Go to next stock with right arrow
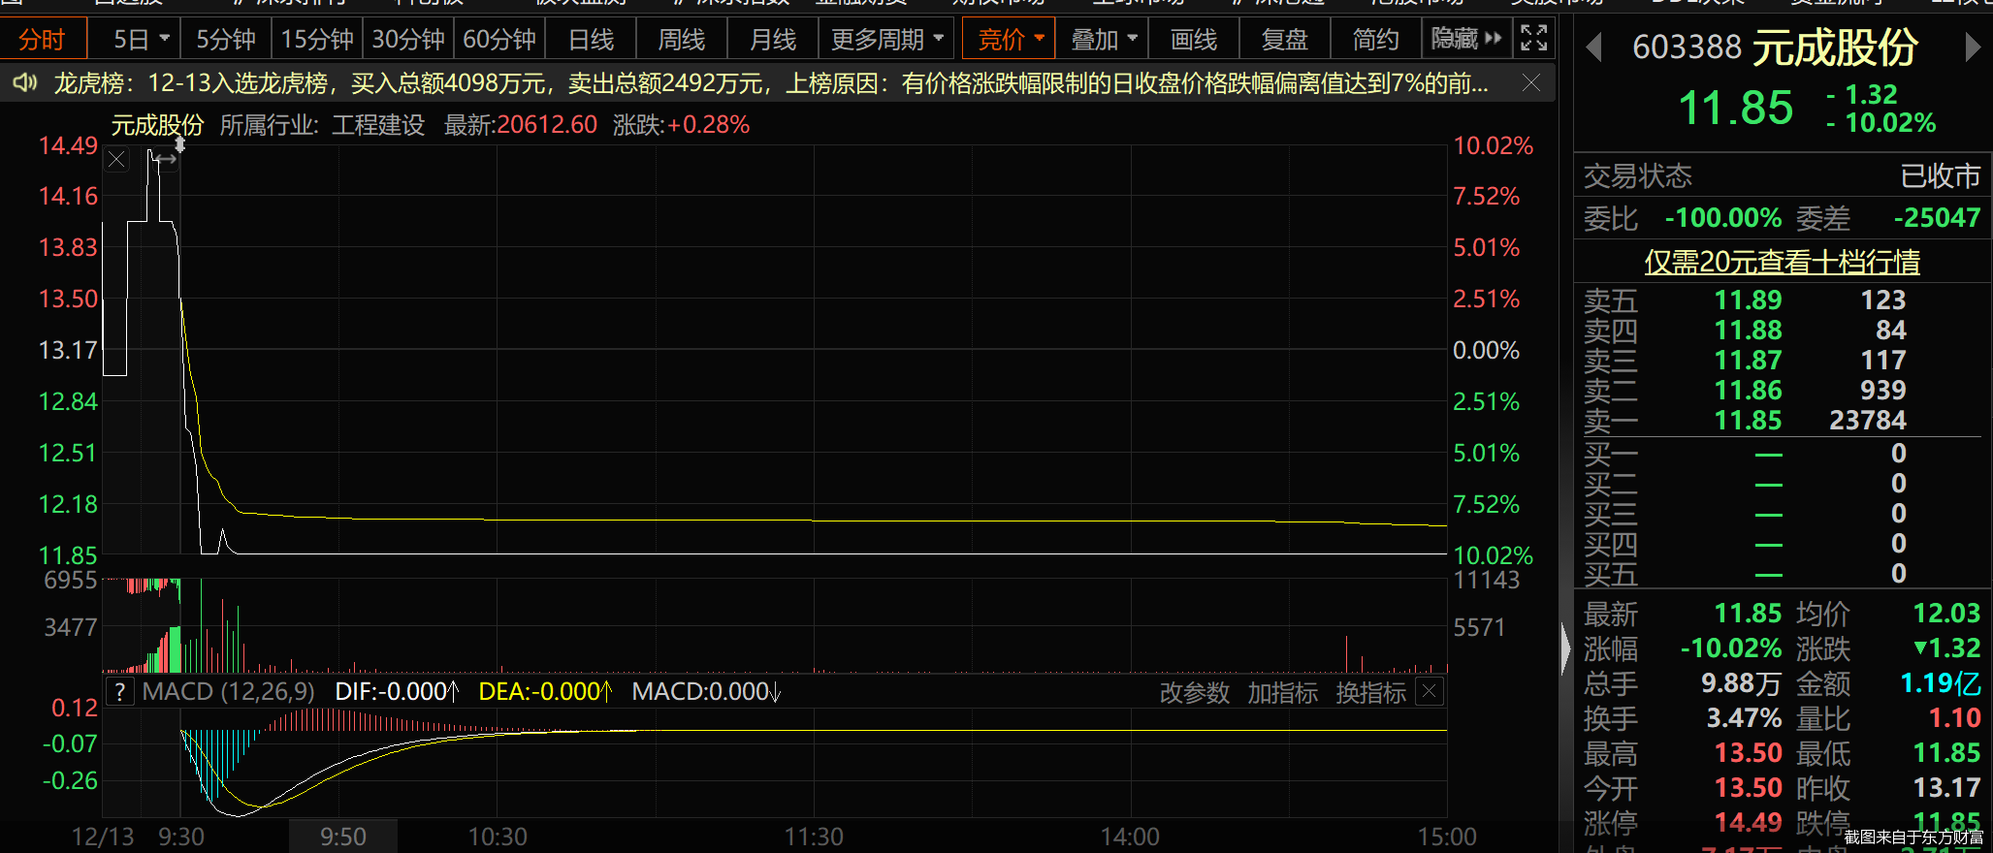This screenshot has height=853, width=1993. tap(1972, 47)
